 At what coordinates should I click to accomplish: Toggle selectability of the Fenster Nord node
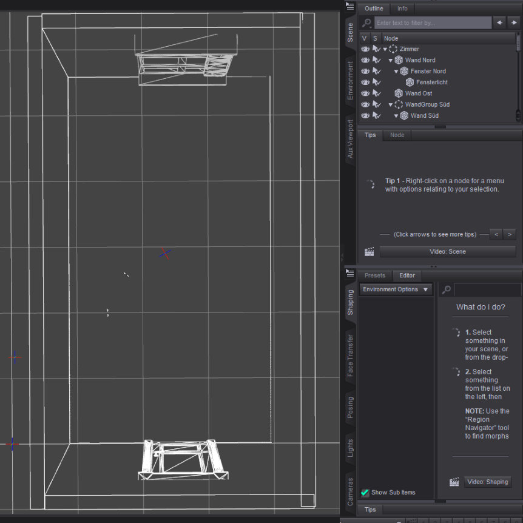[377, 71]
